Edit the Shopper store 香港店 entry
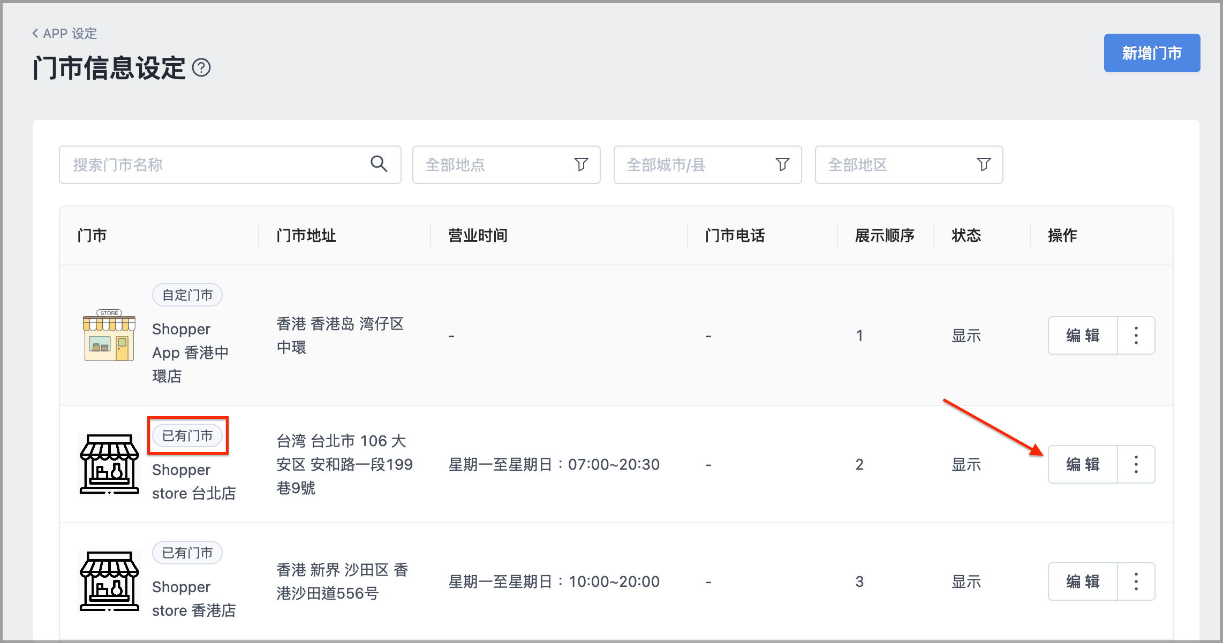The height and width of the screenshot is (643, 1223). (x=1083, y=581)
